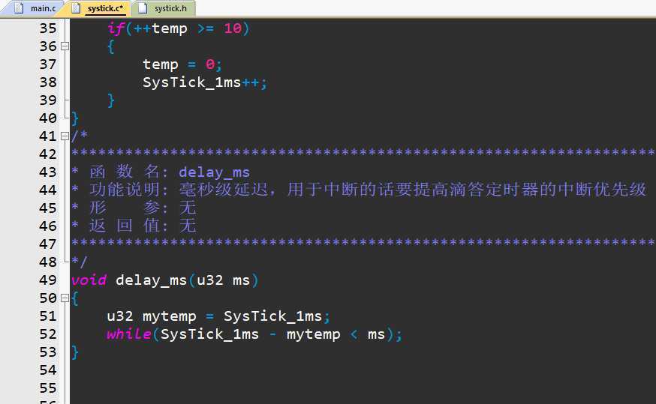Click the main.c file icon
Image resolution: width=656 pixels, height=404 pixels.
(x=19, y=8)
